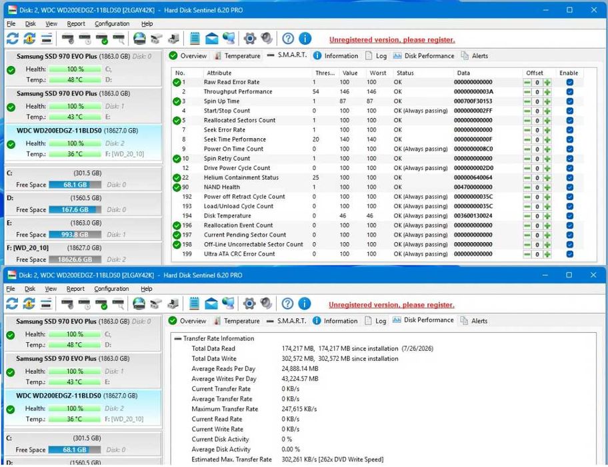Screen dimensions: 608x467
Task: Toggle Enable checkbox for Seek Error Rate
Action: [x=569, y=130]
